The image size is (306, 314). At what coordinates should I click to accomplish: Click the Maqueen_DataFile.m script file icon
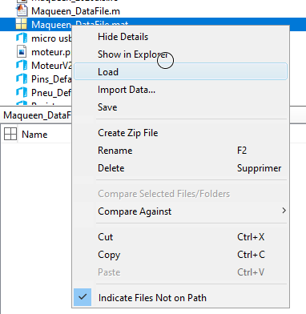[22, 11]
